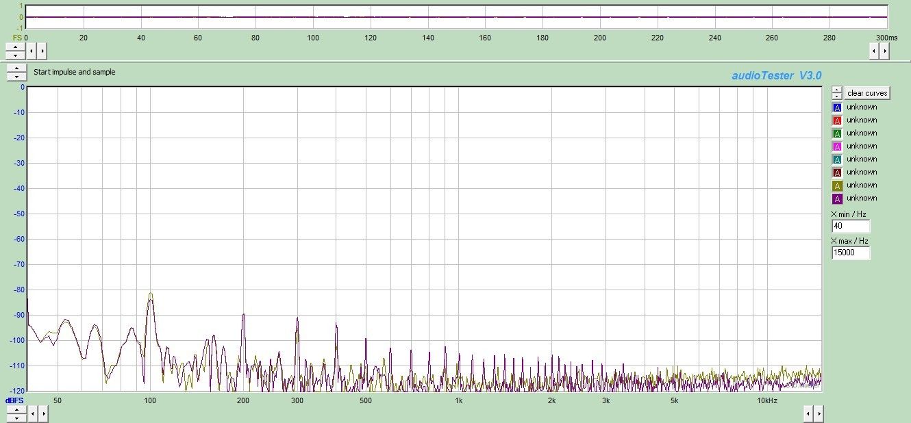Click up arrow beside Start impulse and sample
Viewport: 911px width, 423px height.
(x=16, y=68)
